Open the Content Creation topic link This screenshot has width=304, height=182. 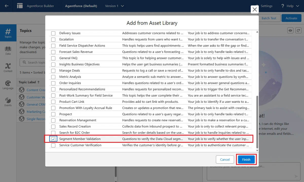coord(36,90)
